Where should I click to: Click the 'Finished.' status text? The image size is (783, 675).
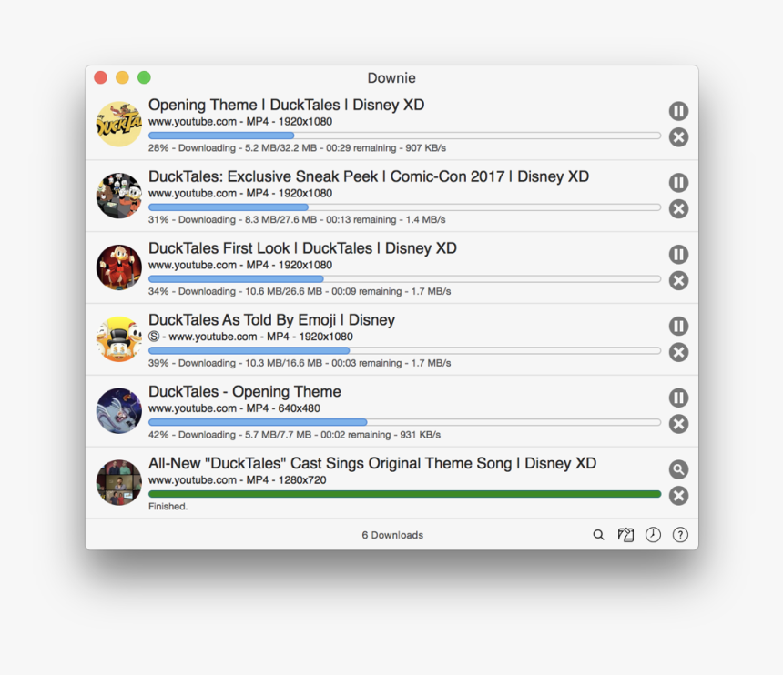point(168,507)
